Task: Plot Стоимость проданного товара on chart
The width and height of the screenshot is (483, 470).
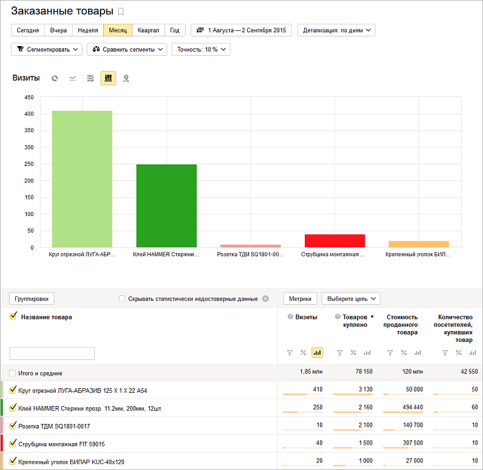Action: (x=418, y=352)
